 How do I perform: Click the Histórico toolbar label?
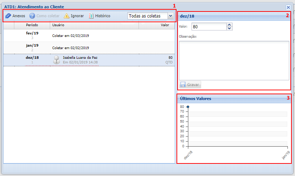coord(103,16)
